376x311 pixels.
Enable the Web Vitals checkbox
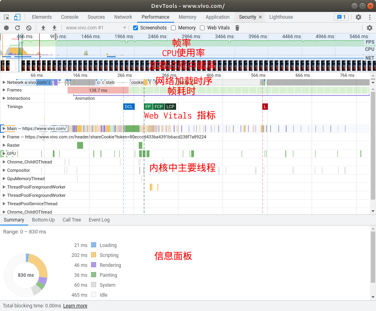click(202, 28)
